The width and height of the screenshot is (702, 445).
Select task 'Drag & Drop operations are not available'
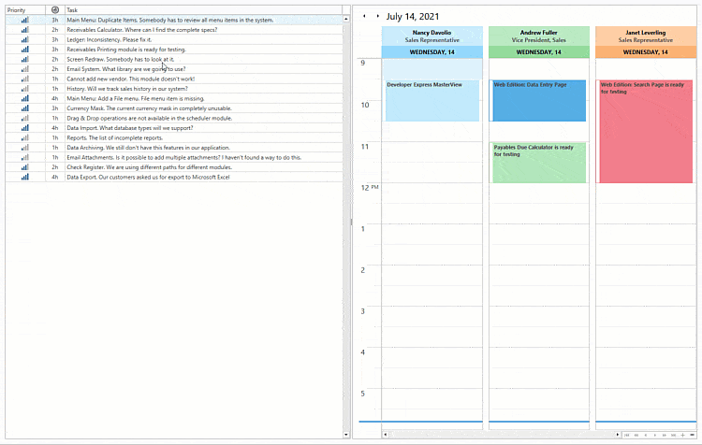pos(149,119)
